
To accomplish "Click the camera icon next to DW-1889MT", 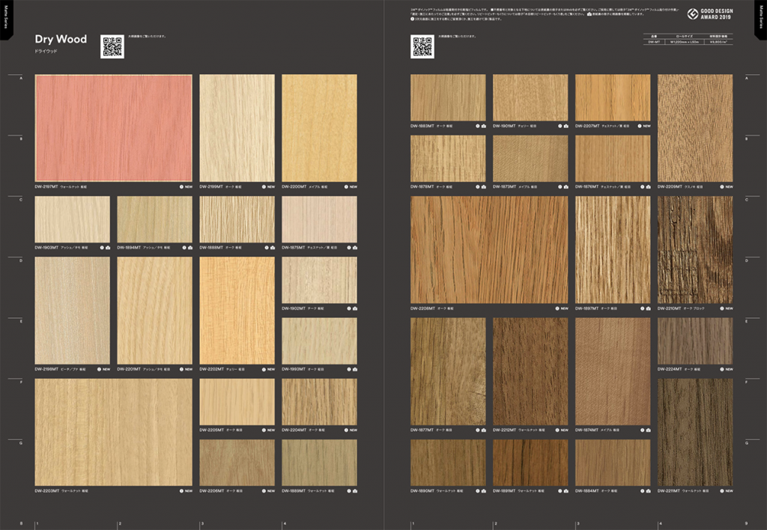I will 354,491.
